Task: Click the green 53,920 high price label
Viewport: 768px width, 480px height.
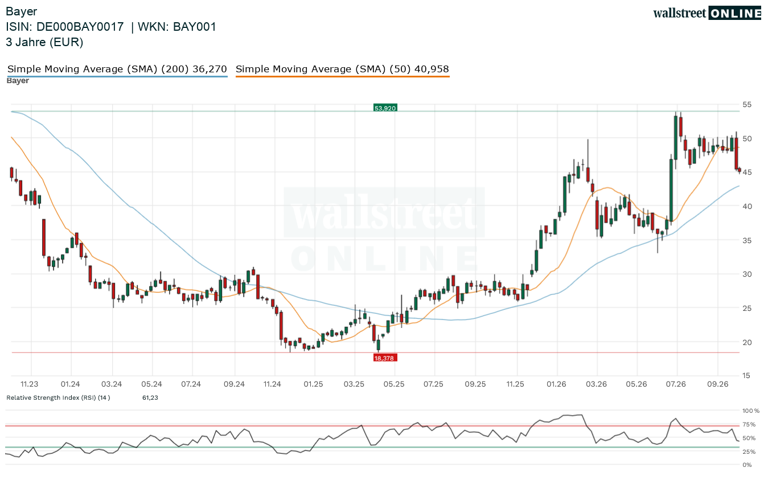Action: coord(385,107)
